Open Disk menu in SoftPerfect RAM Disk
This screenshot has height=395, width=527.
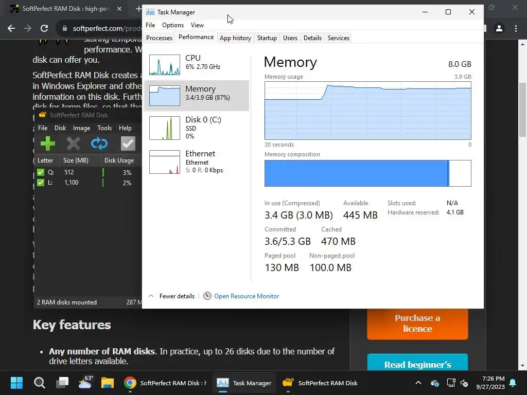pos(60,128)
